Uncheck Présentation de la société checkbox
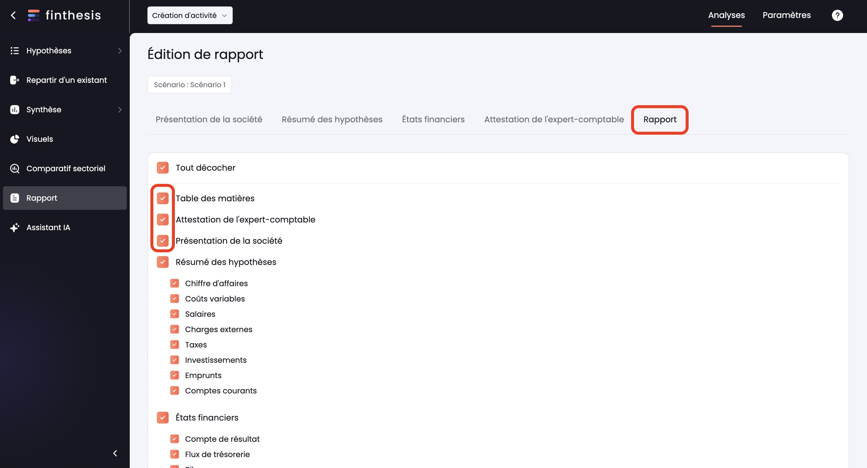Screen dimensions: 867x468 [x=162, y=240]
